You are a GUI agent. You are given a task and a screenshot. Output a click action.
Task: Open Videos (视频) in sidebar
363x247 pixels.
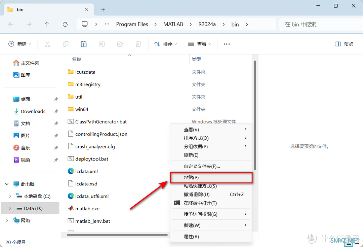point(22,160)
